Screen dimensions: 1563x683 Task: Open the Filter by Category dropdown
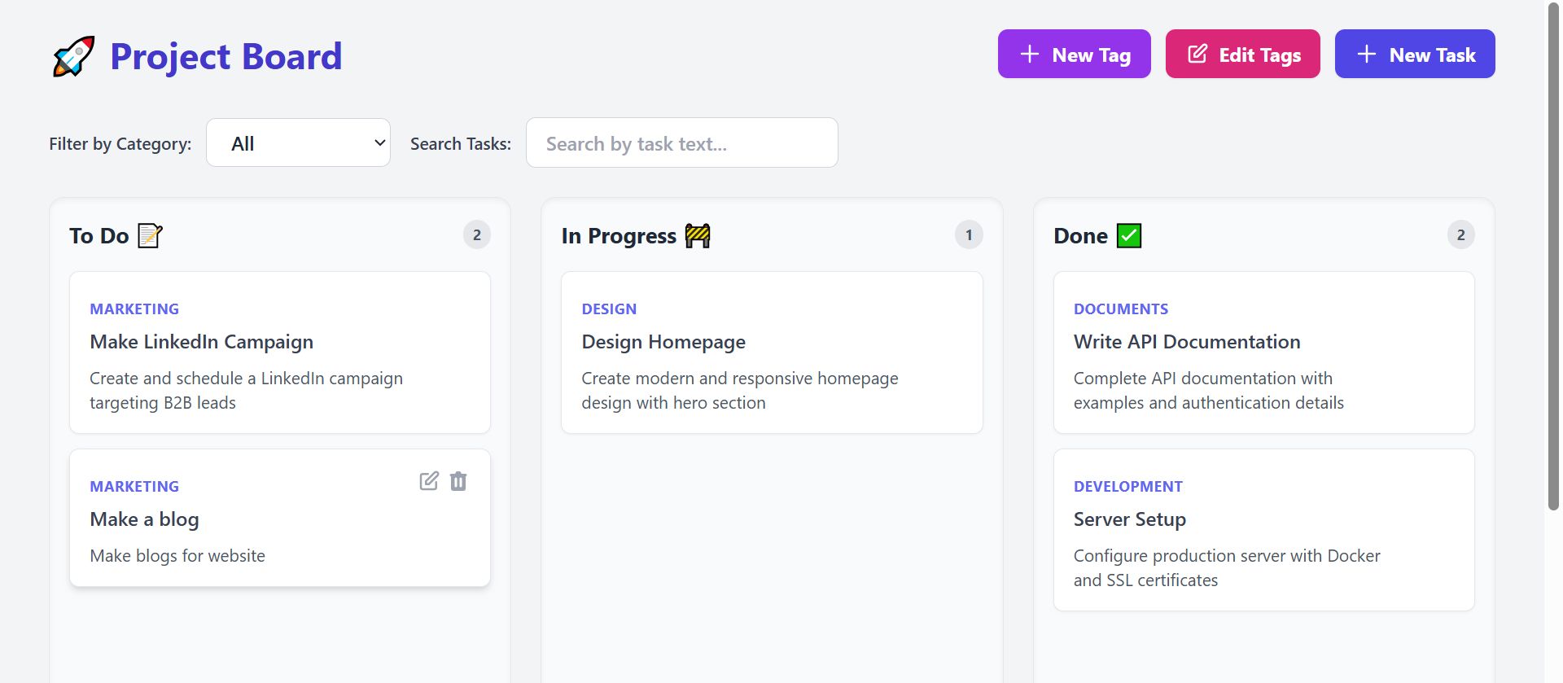pos(298,143)
